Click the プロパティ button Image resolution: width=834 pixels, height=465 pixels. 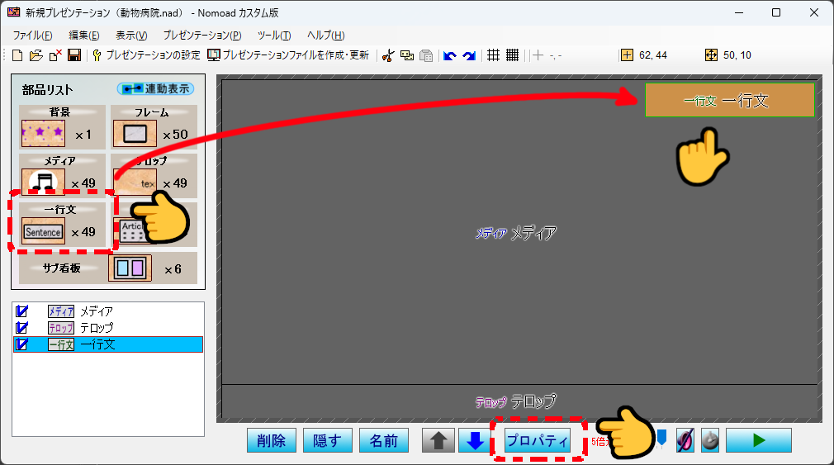[x=537, y=441]
